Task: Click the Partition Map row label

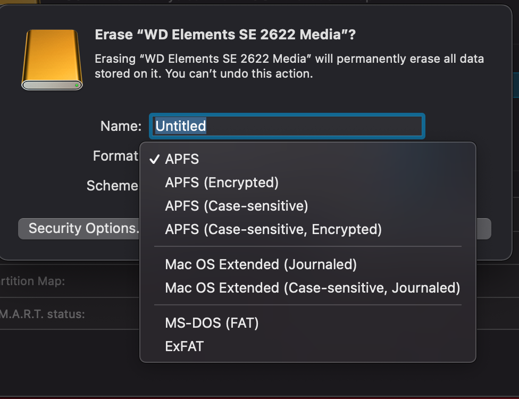Action: [32, 281]
